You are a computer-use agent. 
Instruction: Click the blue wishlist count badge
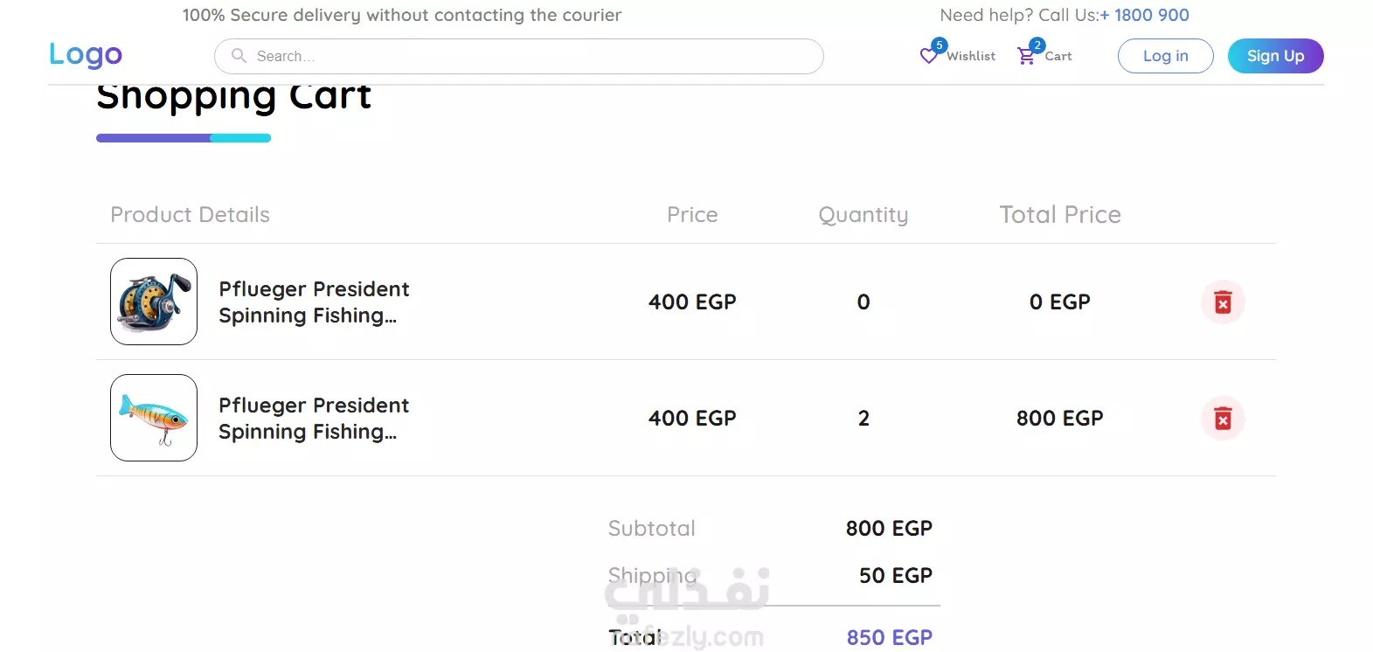(940, 45)
